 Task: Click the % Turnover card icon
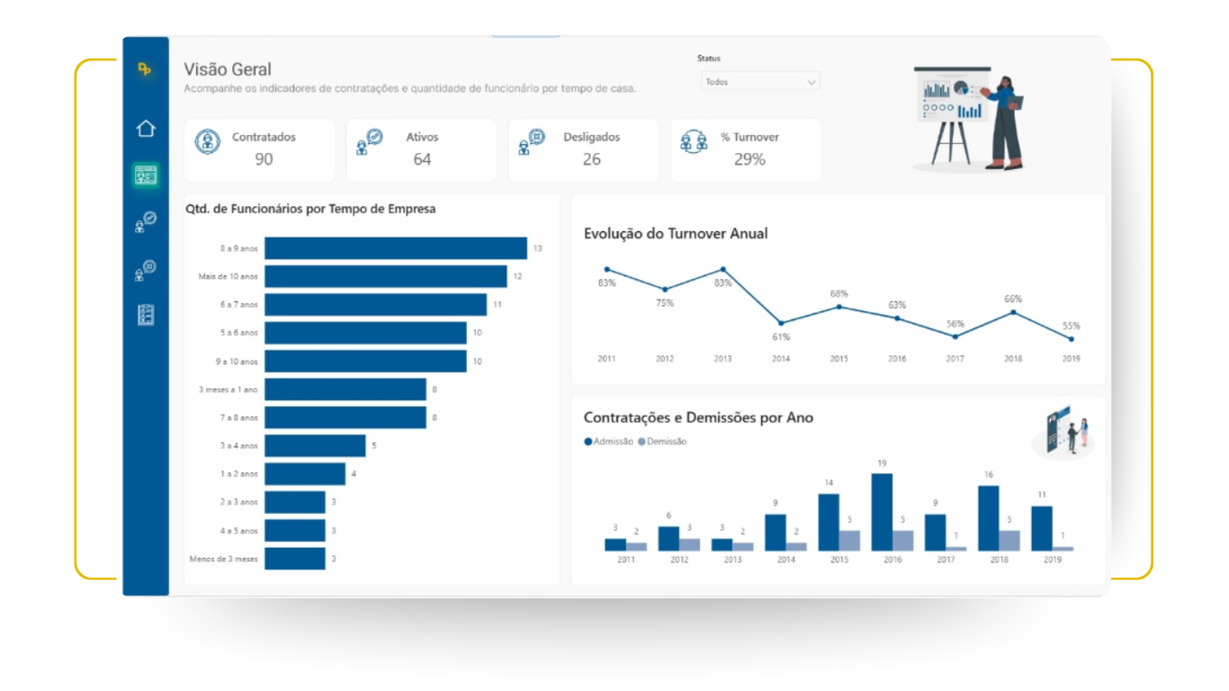(693, 142)
